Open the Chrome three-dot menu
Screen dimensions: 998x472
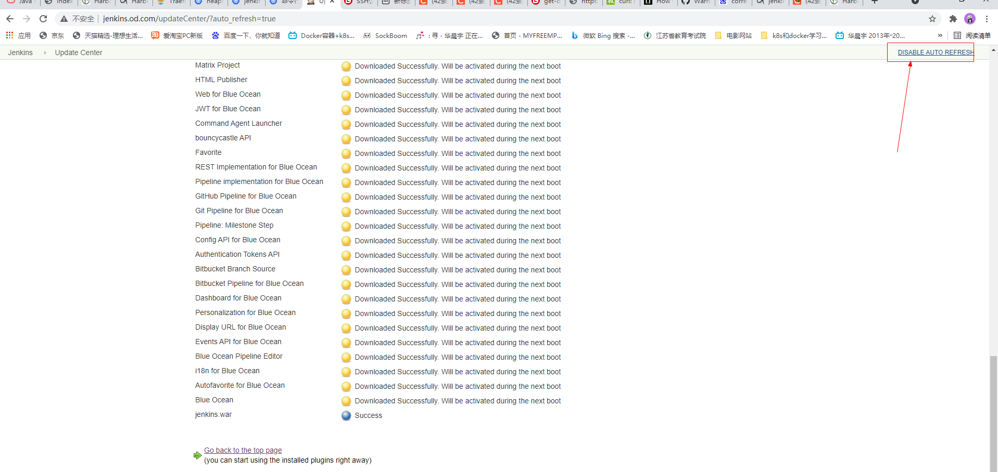click(x=987, y=19)
